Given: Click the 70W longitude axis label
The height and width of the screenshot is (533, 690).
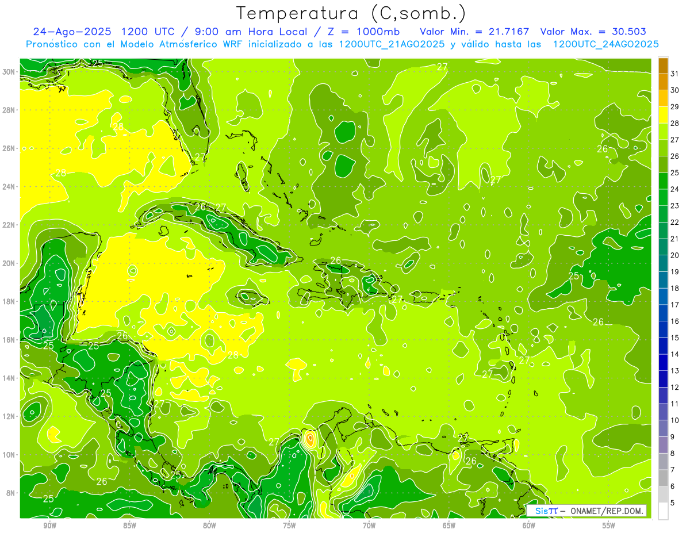Looking at the screenshot, I should pyautogui.click(x=369, y=526).
